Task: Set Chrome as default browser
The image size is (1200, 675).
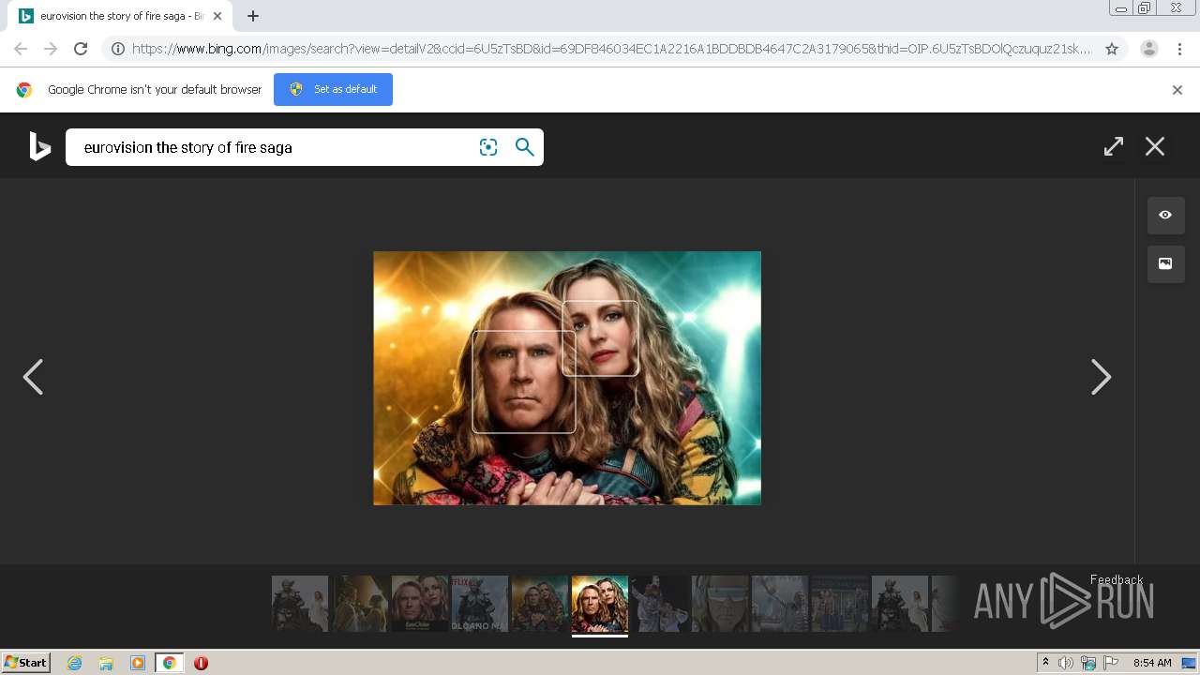Action: click(333, 89)
